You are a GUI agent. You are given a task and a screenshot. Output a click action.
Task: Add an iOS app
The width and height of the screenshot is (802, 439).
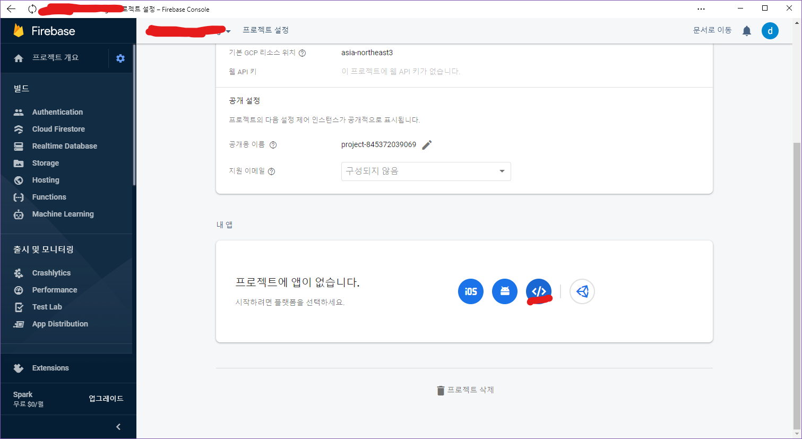[471, 291]
